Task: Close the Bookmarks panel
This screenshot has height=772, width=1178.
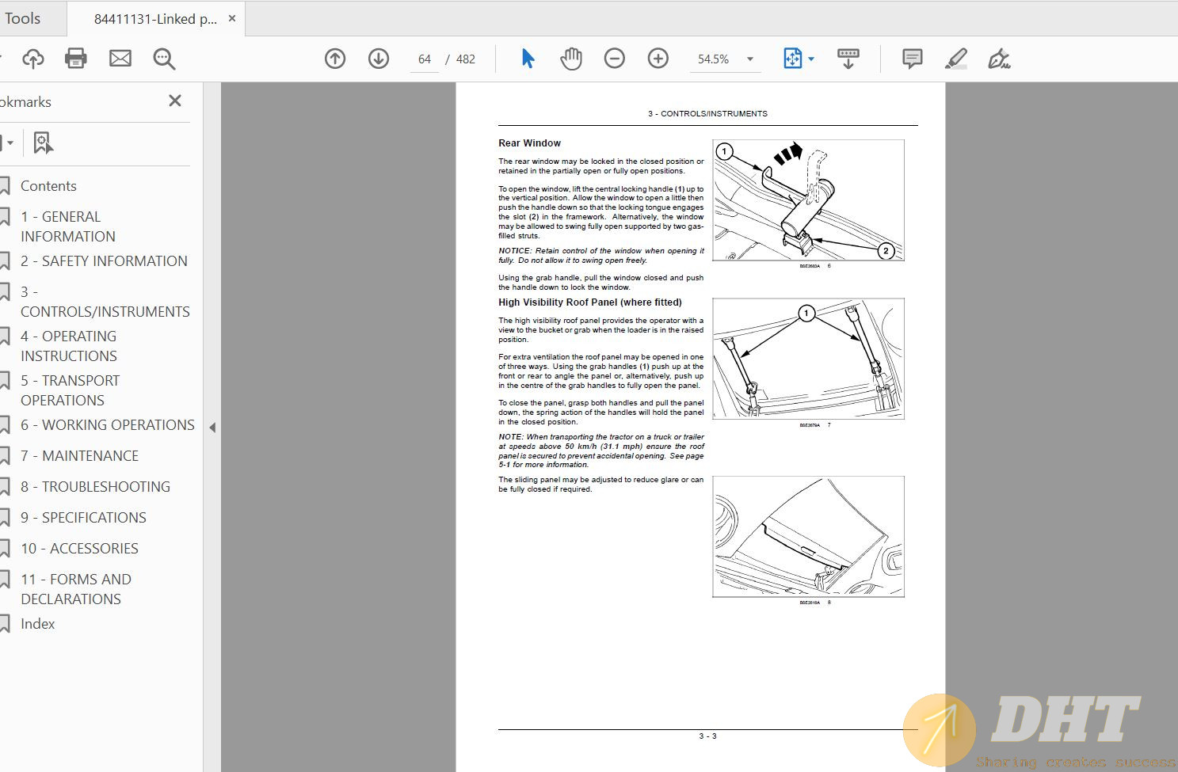Action: click(175, 101)
